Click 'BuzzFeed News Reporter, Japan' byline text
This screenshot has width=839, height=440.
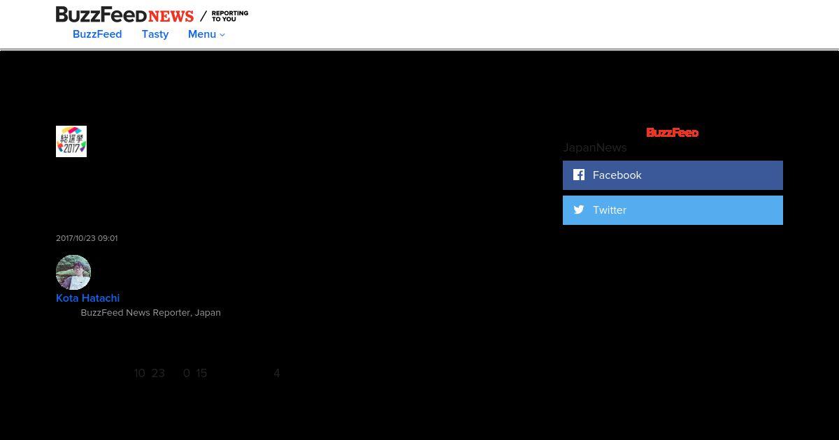coord(150,313)
